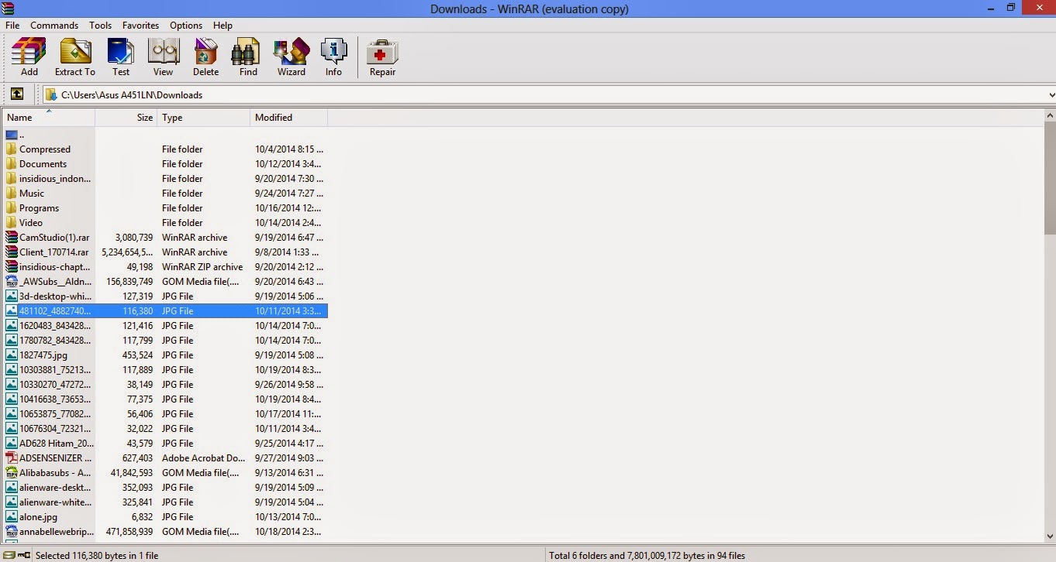This screenshot has height=562, width=1056.
Task: Open the Commands menu
Action: [54, 26]
